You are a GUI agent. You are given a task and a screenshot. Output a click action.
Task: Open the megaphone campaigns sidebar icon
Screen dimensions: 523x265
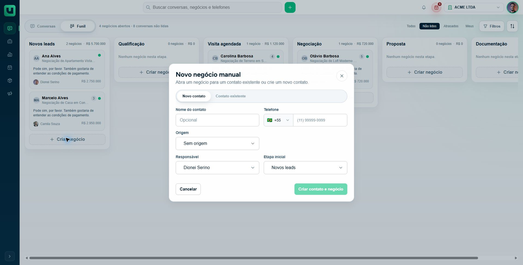(x=10, y=94)
